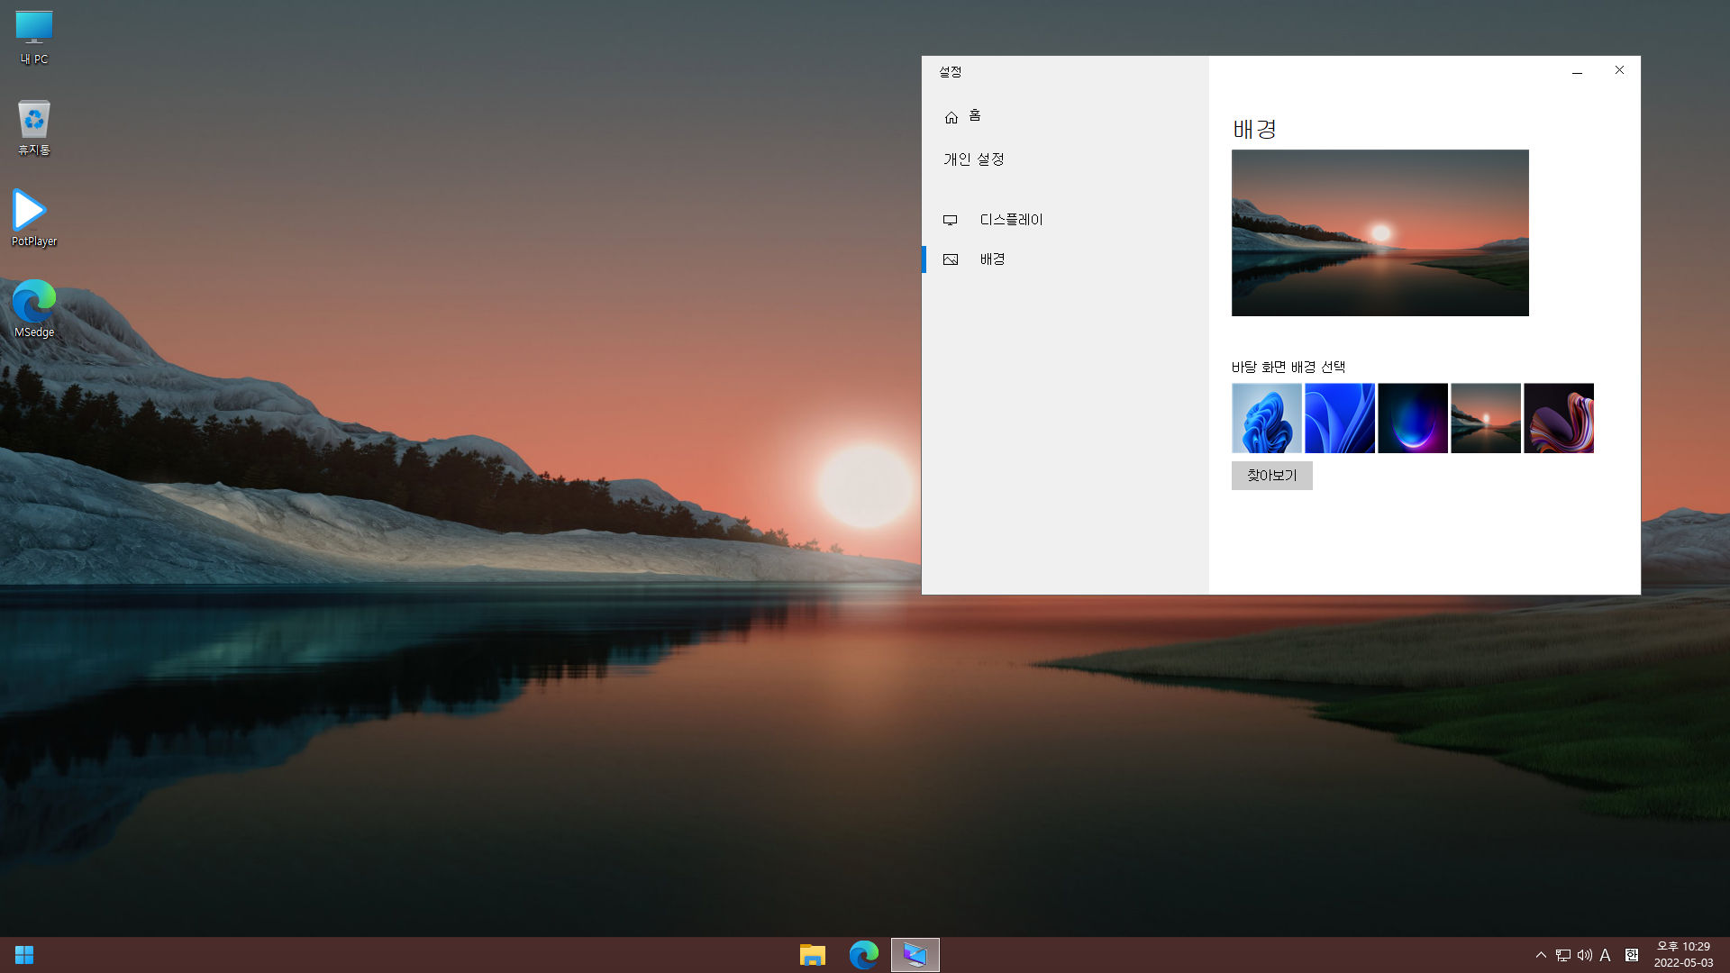Screen dimensions: 1730x973
Task: Click the settings app taskbar icon
Action: click(x=915, y=955)
